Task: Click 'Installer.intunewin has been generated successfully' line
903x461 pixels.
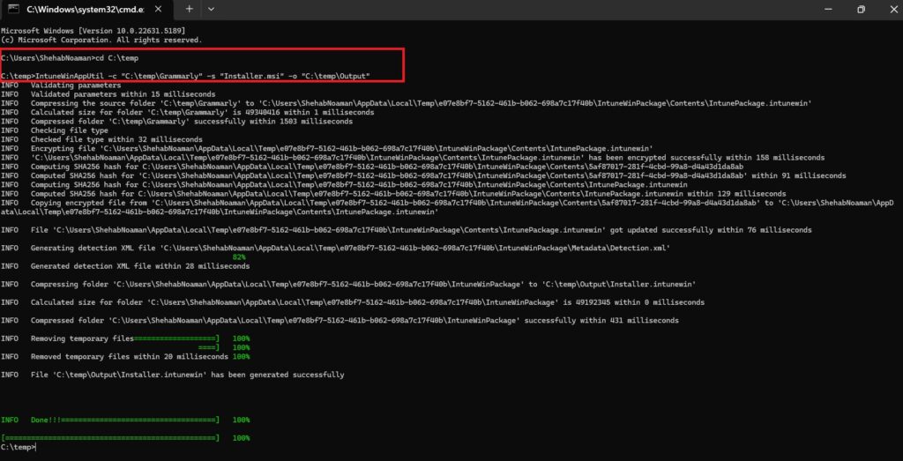Action: click(x=173, y=375)
